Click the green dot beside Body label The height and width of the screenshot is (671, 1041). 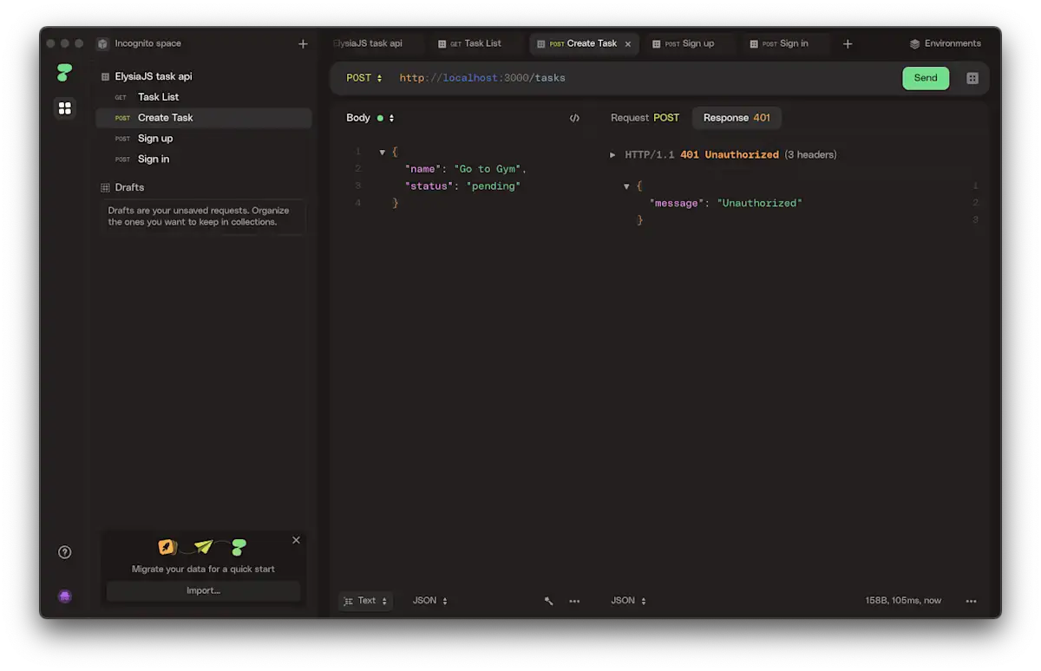coord(380,118)
